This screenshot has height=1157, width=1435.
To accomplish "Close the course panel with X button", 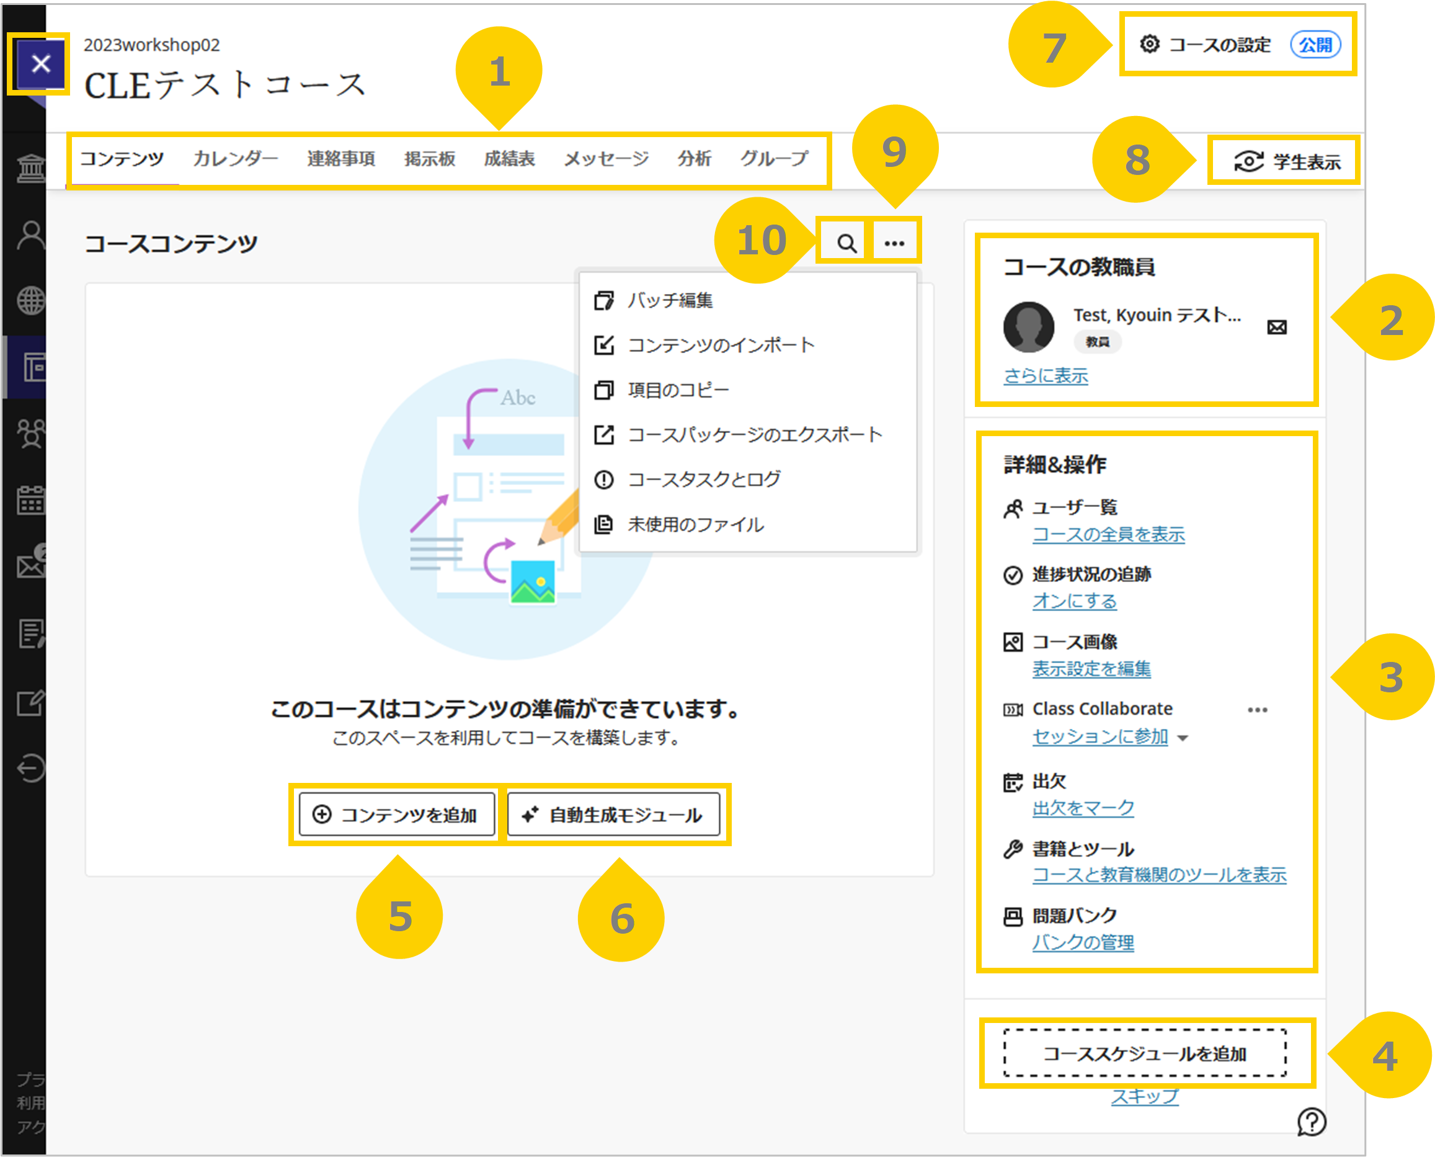I will click(41, 64).
